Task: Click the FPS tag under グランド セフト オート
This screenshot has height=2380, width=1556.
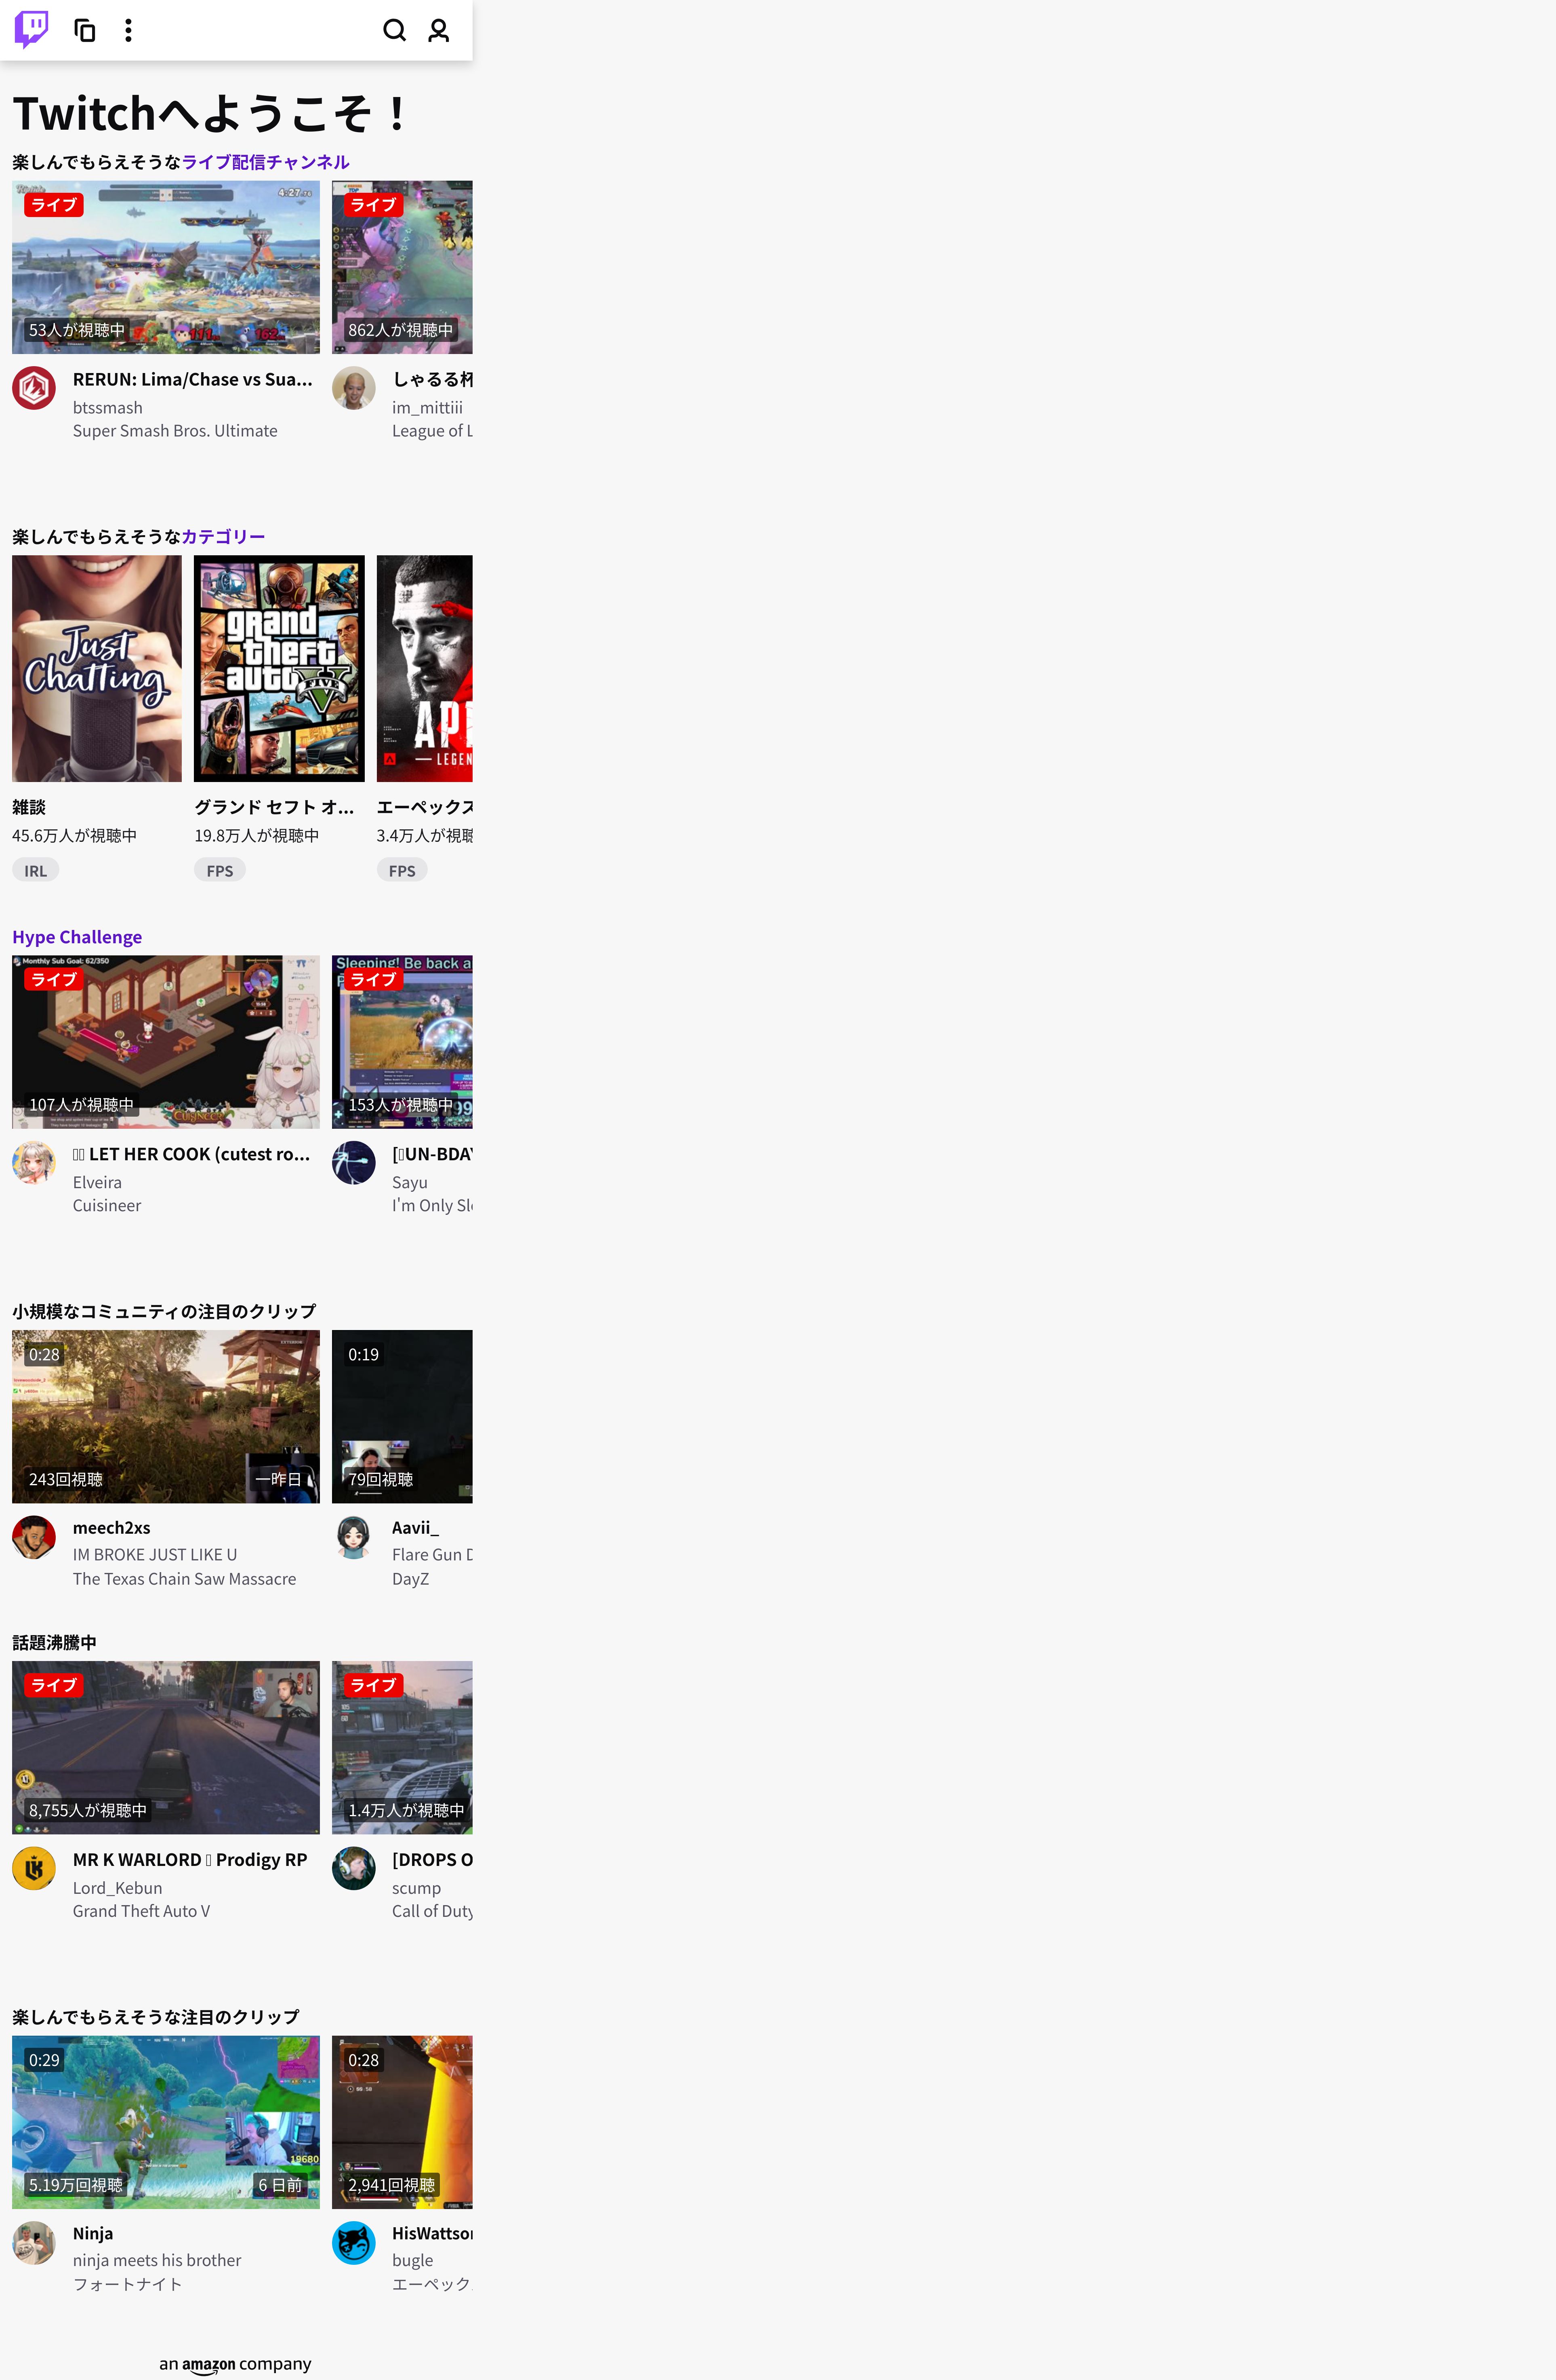Action: pyautogui.click(x=220, y=871)
